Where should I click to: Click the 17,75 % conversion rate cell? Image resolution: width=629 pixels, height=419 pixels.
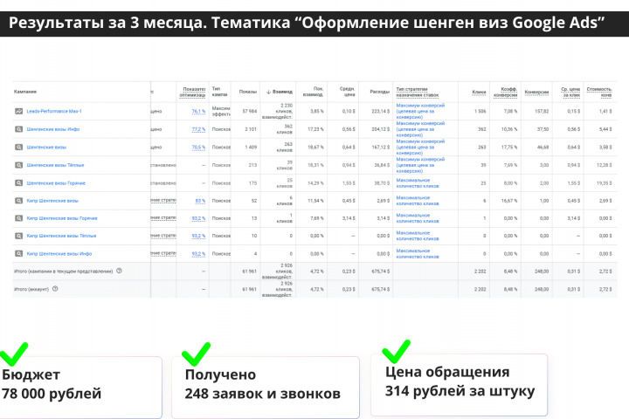[x=510, y=148]
